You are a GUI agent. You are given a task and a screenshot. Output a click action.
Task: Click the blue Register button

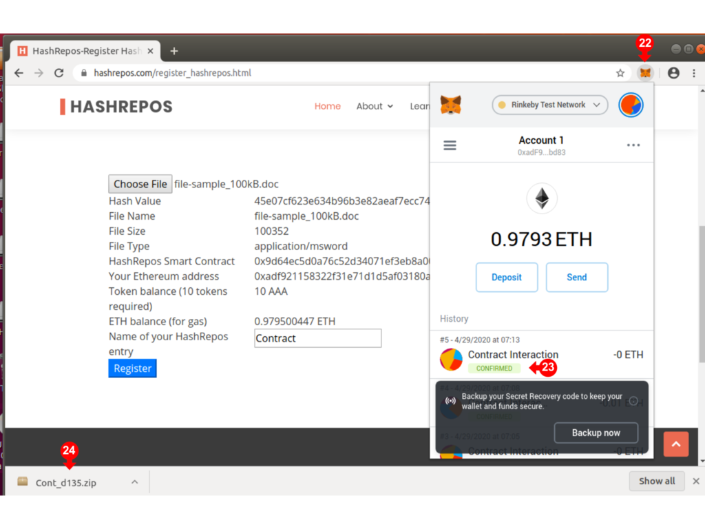(x=132, y=369)
